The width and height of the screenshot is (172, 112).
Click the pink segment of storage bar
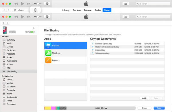pos(53,108)
